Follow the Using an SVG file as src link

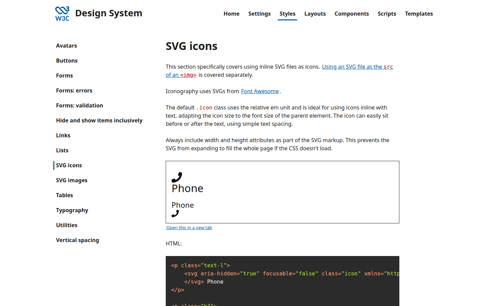357,67
